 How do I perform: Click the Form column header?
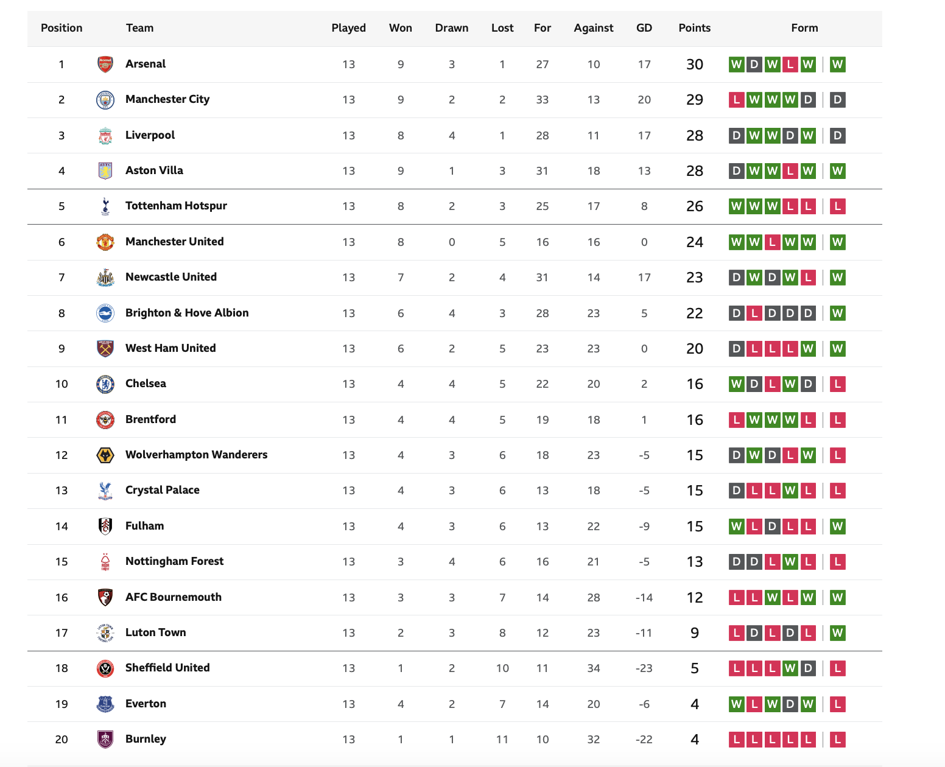click(x=804, y=28)
